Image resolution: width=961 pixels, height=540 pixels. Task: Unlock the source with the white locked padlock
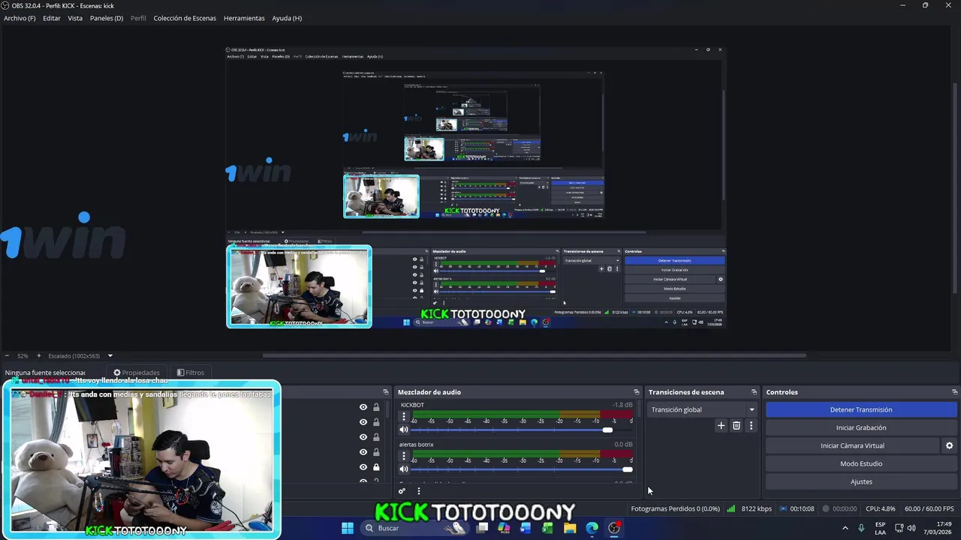pos(376,467)
